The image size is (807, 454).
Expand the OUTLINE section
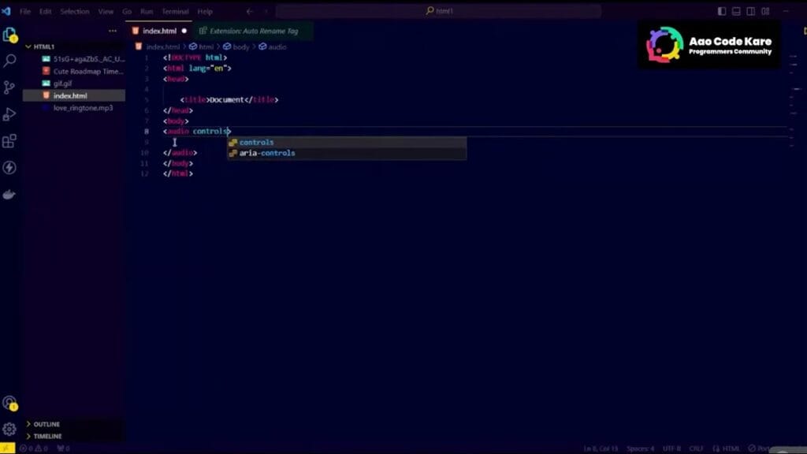tap(46, 424)
